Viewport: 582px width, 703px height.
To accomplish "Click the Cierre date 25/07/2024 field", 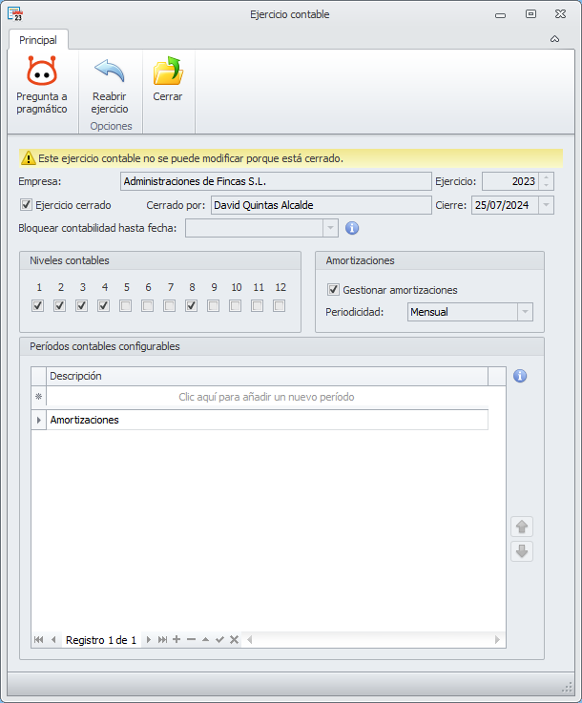I will (x=505, y=205).
